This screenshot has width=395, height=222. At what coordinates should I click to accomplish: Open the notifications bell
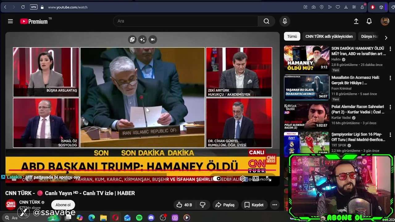369,21
